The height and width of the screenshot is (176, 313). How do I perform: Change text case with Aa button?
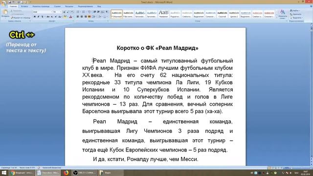point(60,17)
